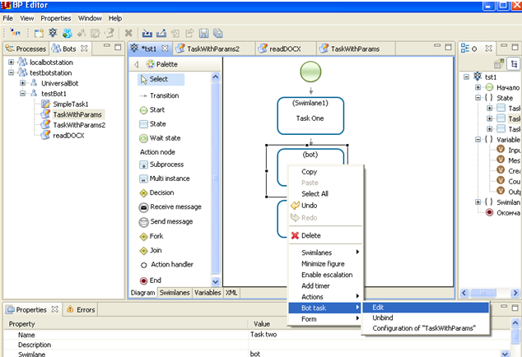The width and height of the screenshot is (522, 357).
Task: Pick the Fork palette tool
Action: point(157,236)
